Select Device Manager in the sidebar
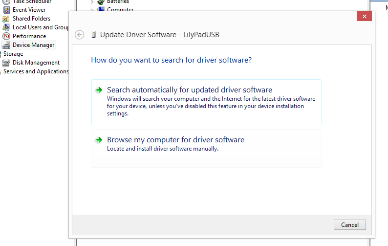 pyautogui.click(x=33, y=45)
